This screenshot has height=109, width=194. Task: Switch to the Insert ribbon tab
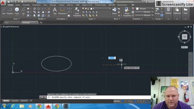[x=18, y=5]
